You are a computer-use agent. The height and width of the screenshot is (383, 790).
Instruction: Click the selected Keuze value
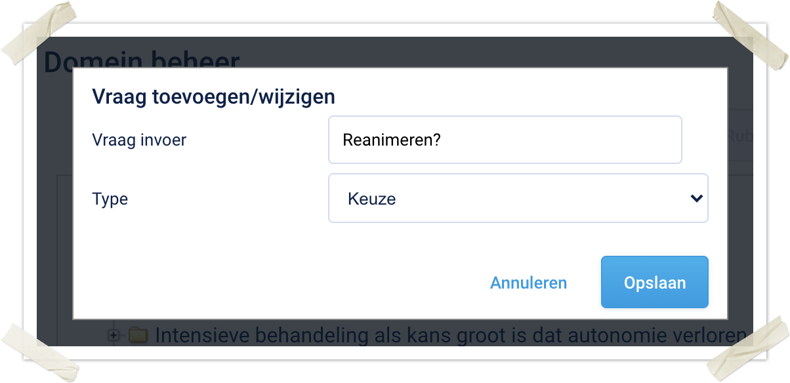click(372, 199)
